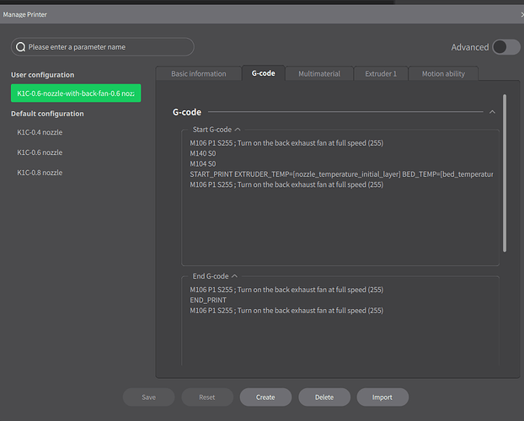The width and height of the screenshot is (524, 421).
Task: Click the Import button
Action: coord(382,397)
